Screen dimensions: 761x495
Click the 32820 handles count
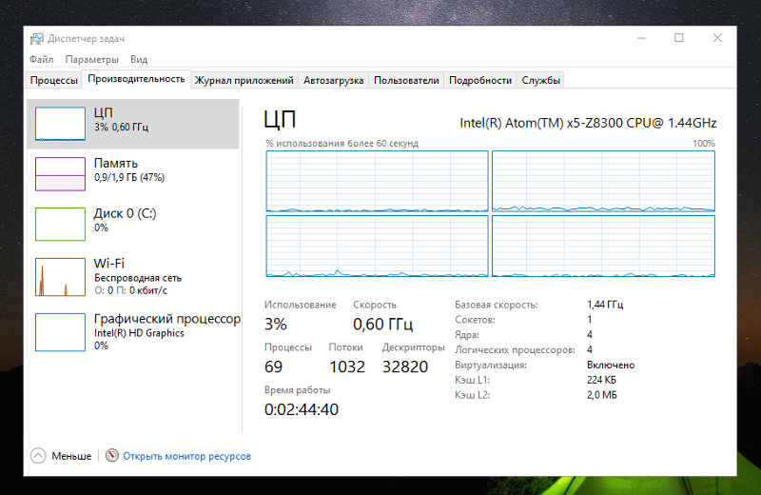[405, 366]
